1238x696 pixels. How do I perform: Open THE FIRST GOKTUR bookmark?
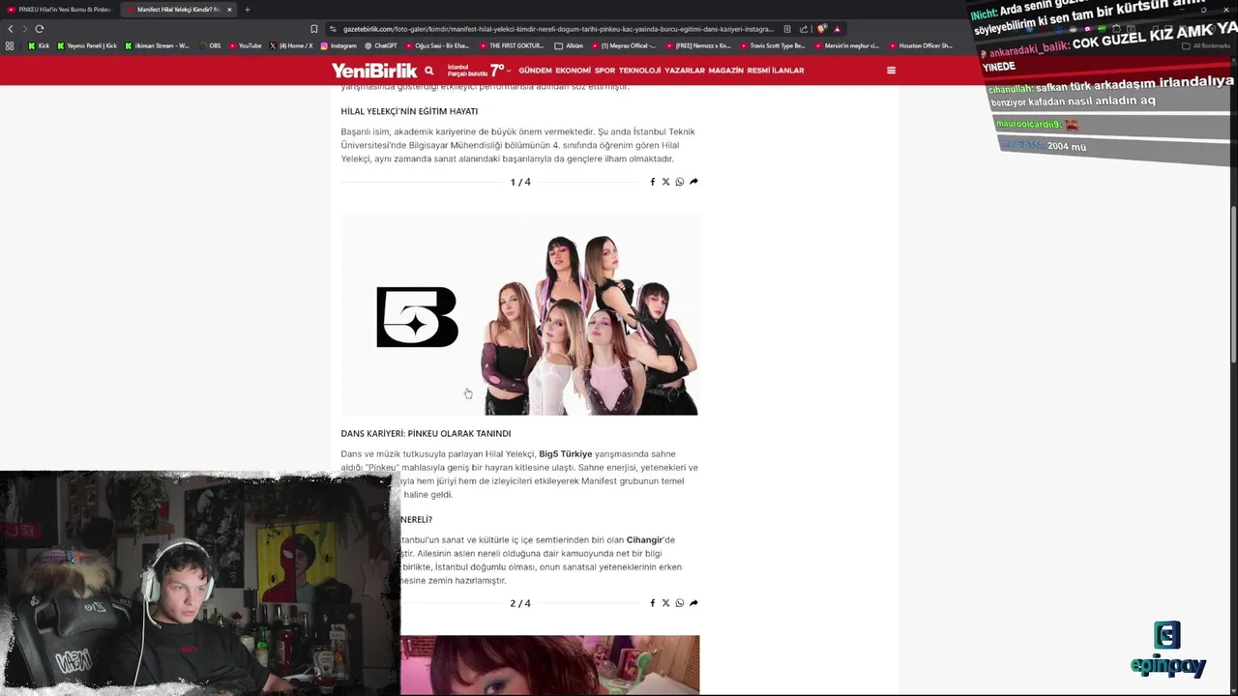[512, 45]
